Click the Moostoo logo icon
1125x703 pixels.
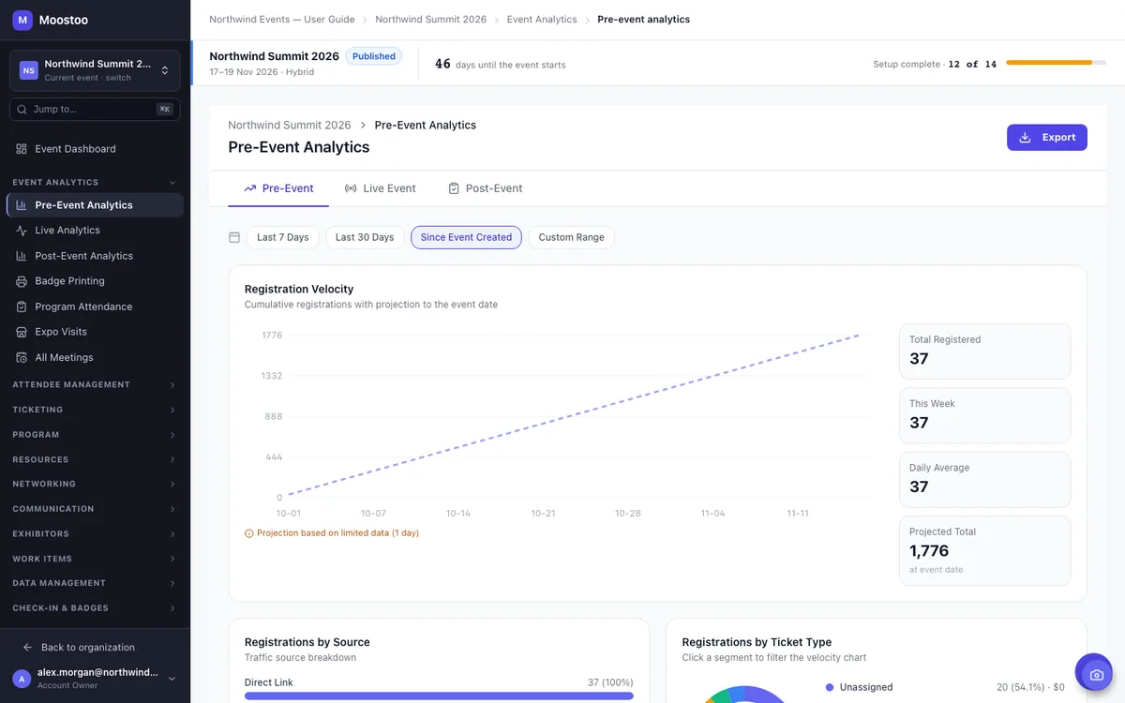pos(22,20)
